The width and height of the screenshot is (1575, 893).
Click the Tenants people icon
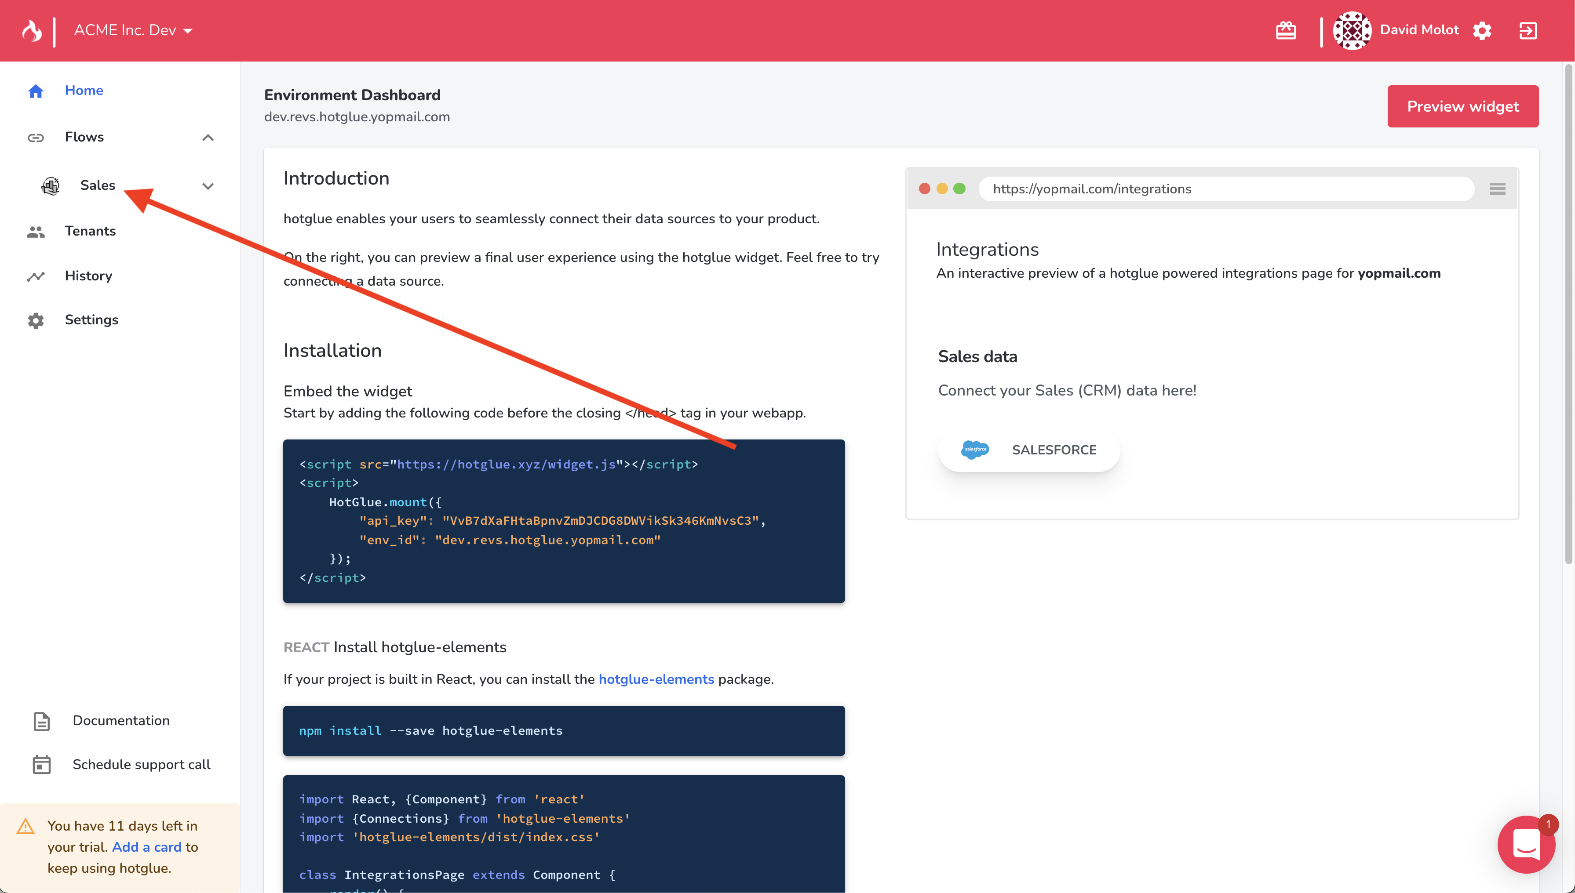coord(36,231)
